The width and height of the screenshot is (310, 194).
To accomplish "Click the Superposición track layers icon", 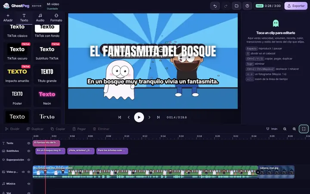I will point(3,160).
